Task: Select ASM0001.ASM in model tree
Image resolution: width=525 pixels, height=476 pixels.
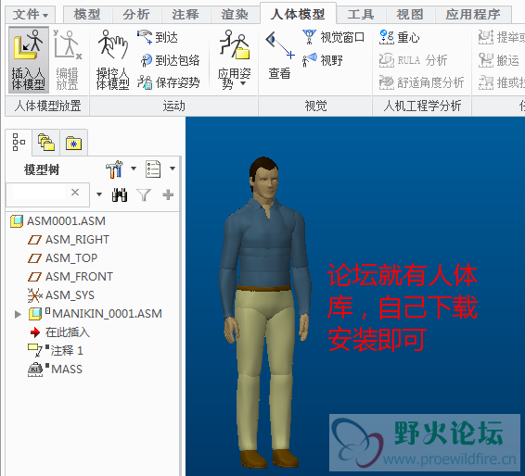Action: [x=58, y=221]
